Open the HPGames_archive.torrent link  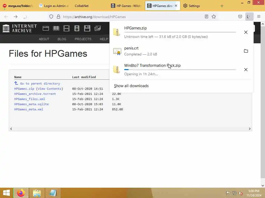coord(35,94)
